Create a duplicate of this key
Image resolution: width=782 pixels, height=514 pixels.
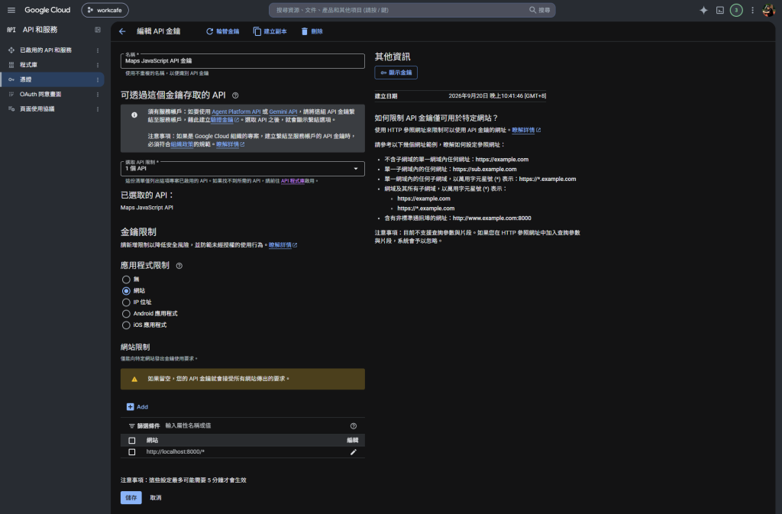click(x=270, y=31)
